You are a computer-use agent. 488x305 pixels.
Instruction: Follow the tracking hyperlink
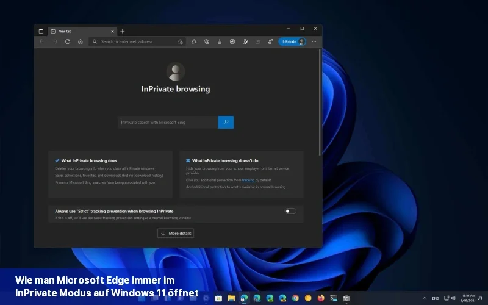coord(248,180)
